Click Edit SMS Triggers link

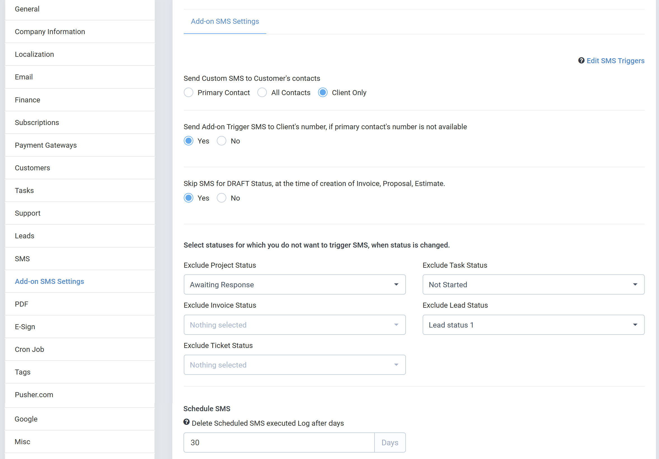[x=615, y=61]
